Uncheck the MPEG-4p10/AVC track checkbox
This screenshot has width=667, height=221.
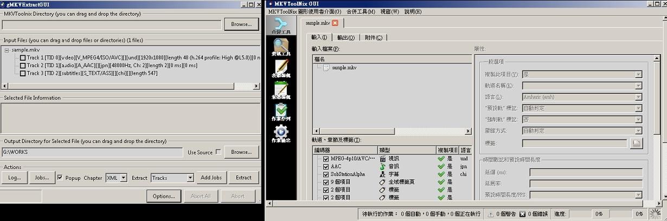click(x=326, y=159)
